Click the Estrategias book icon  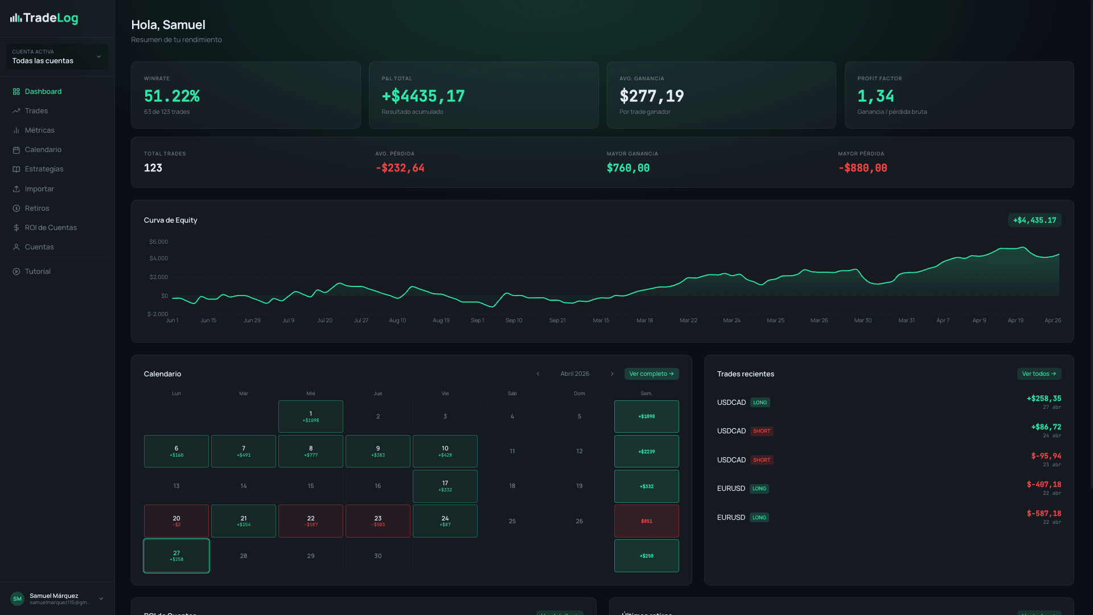17,169
